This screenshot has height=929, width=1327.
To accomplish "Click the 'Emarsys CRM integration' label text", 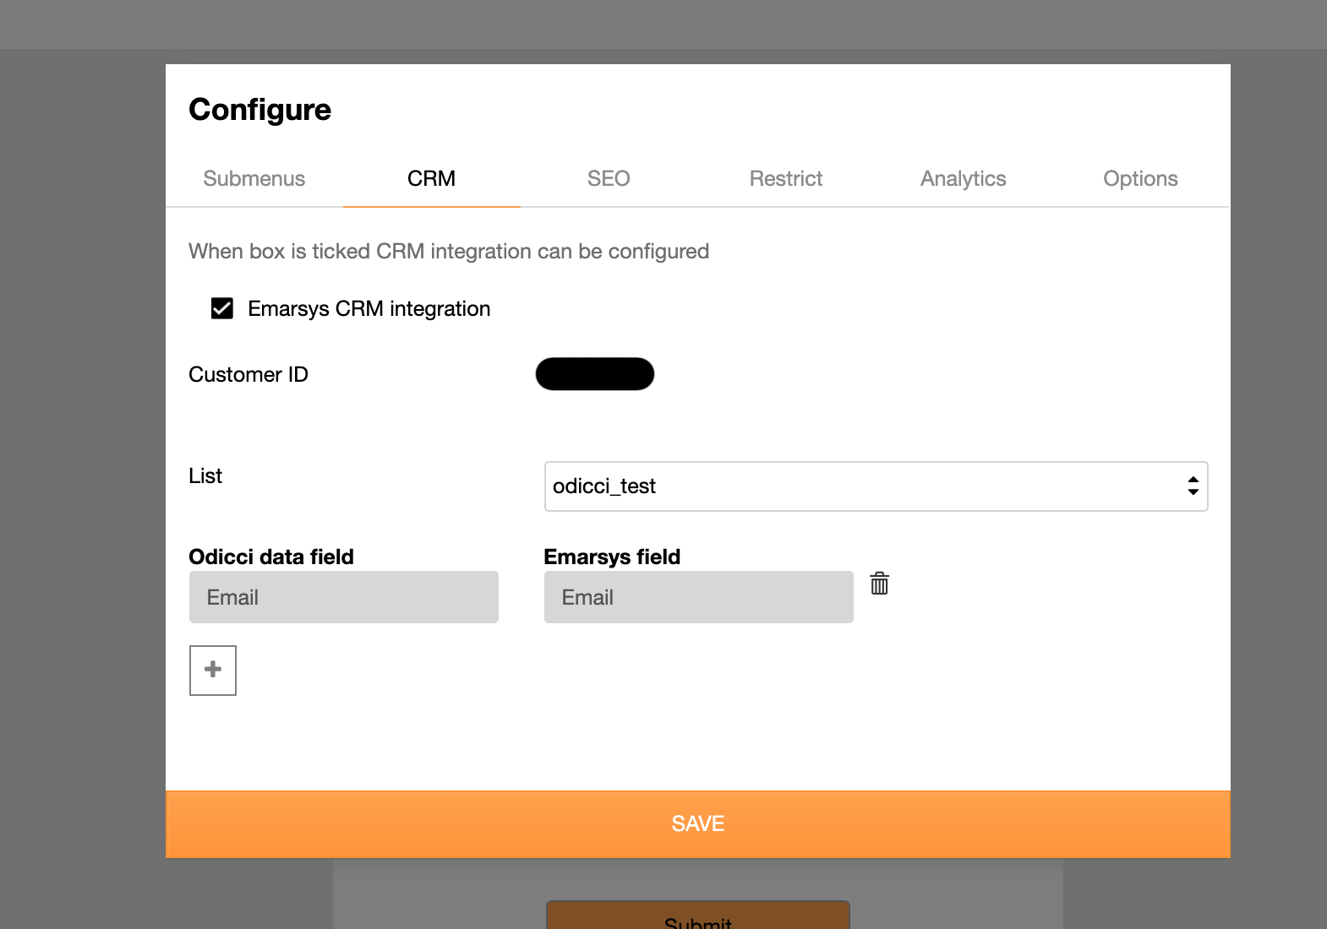I will click(369, 309).
